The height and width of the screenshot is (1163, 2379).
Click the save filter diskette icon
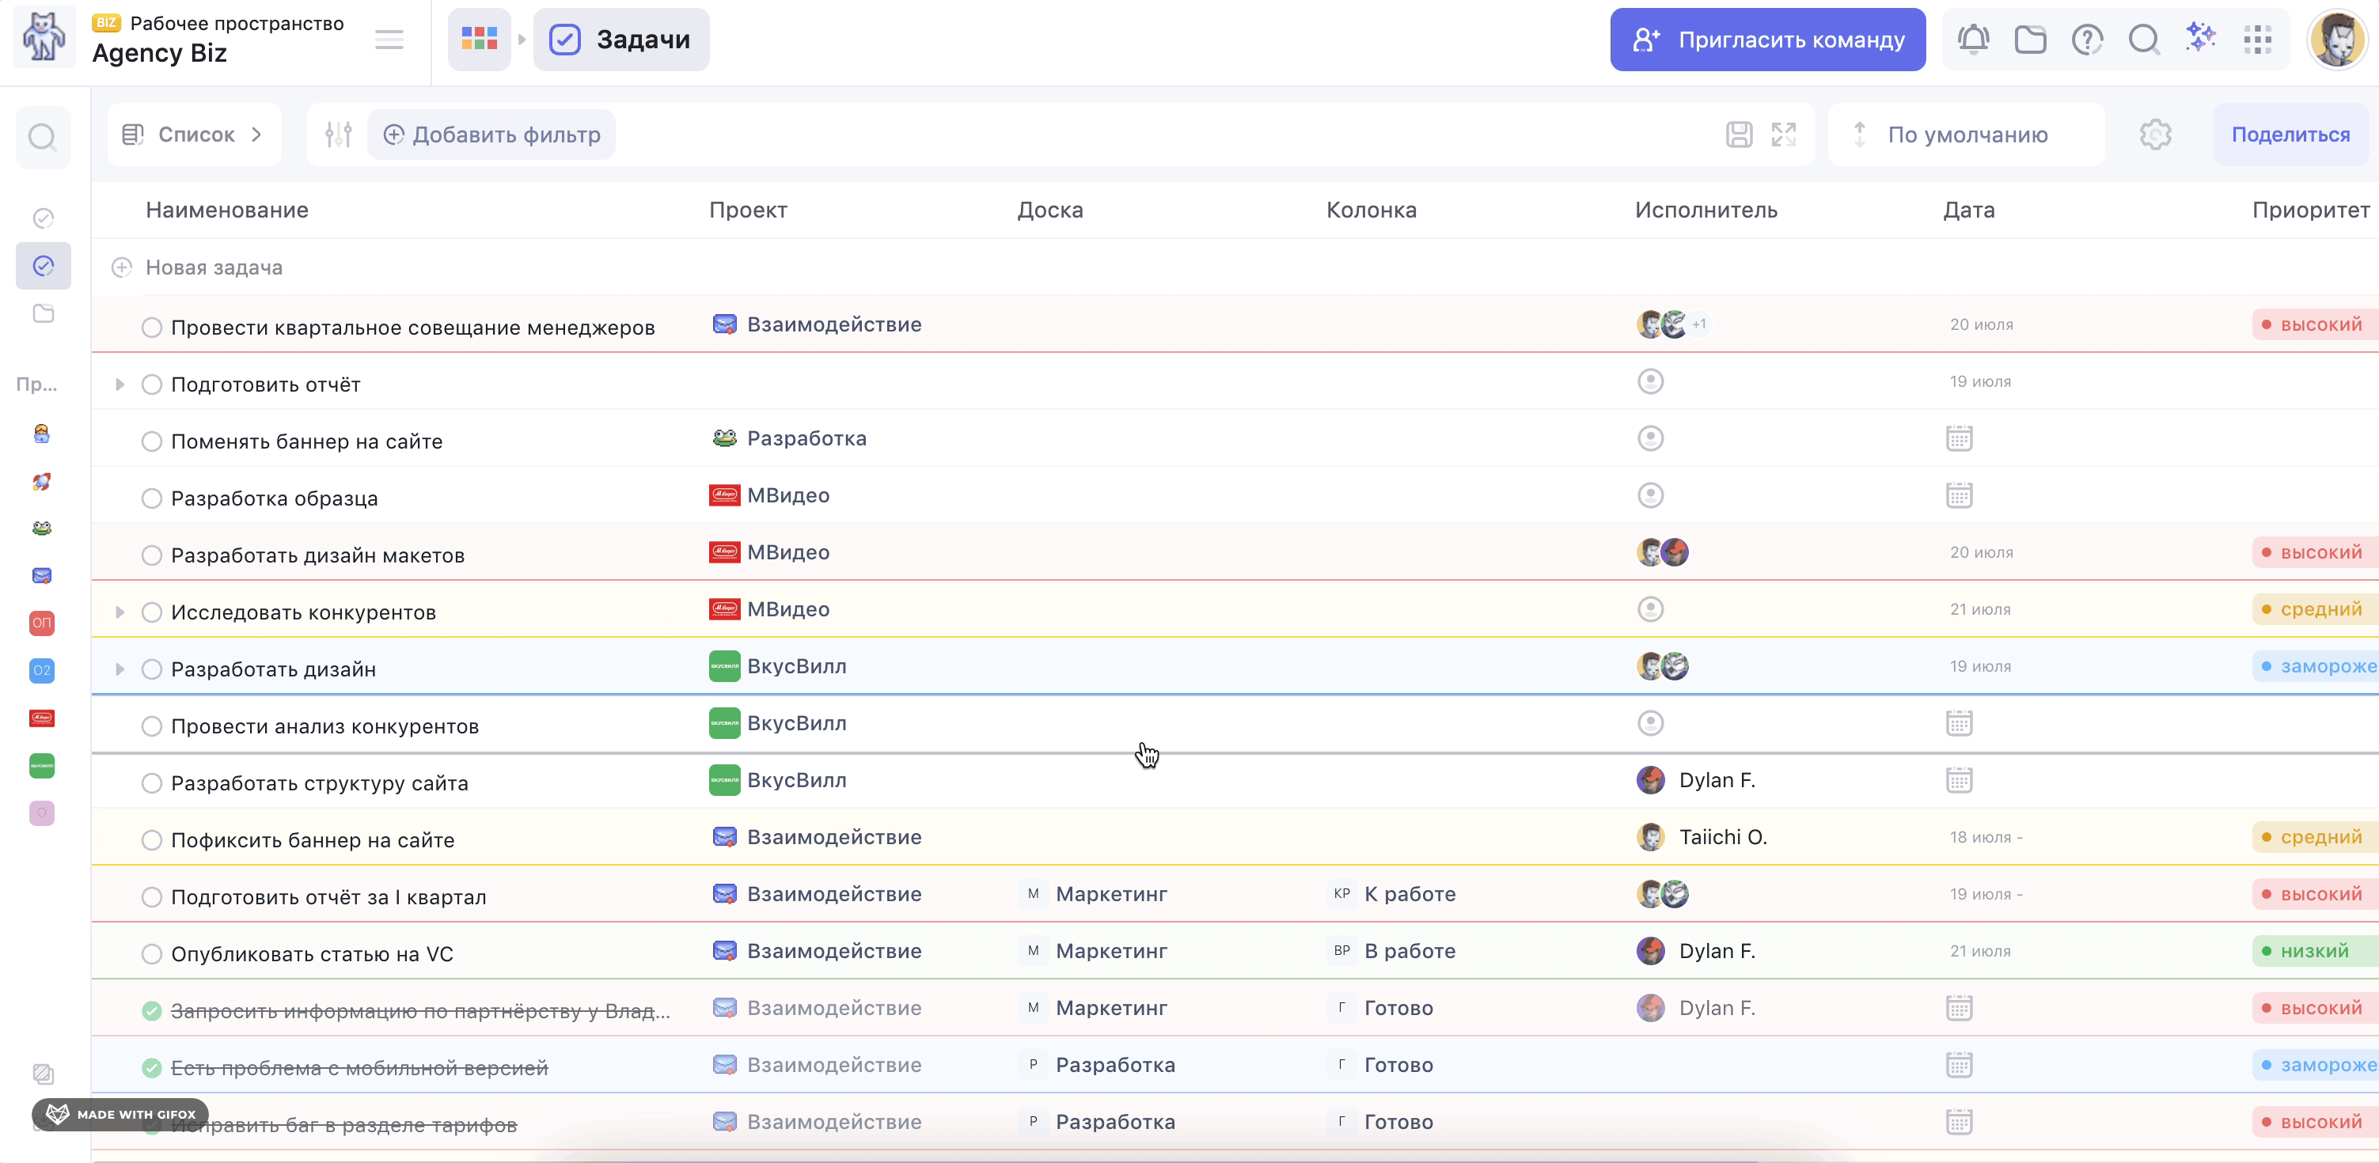click(1739, 134)
